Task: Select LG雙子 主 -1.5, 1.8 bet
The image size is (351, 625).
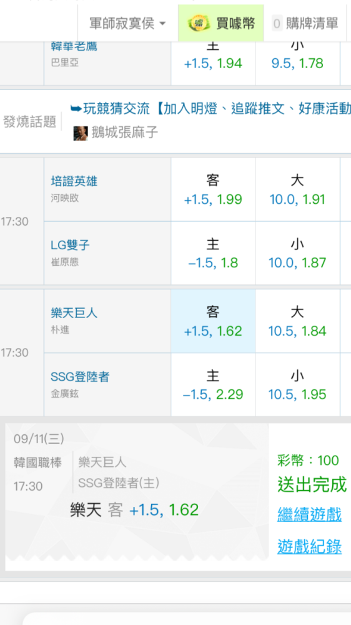Action: click(213, 253)
